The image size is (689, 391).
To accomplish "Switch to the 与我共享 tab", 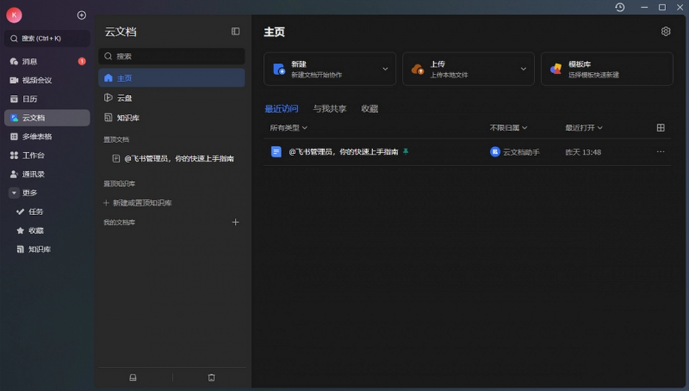I will tap(331, 108).
